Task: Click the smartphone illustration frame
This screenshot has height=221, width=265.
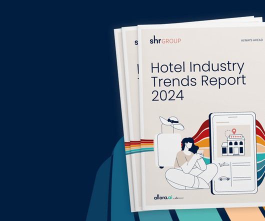Action: (233, 153)
